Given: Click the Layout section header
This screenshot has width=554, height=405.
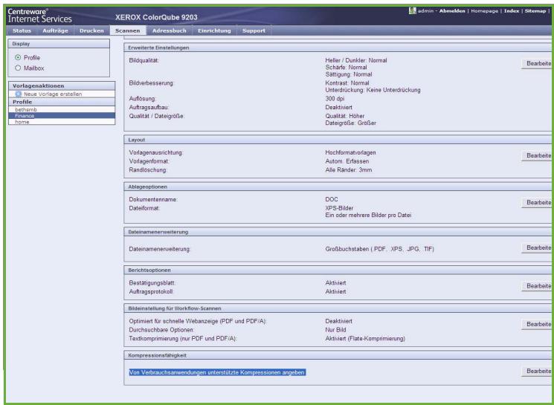Looking at the screenshot, I should [x=338, y=140].
